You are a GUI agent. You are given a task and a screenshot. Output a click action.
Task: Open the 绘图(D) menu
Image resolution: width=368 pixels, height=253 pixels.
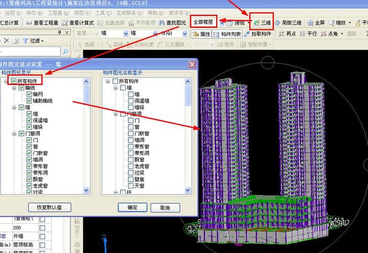pyautogui.click(x=13, y=13)
